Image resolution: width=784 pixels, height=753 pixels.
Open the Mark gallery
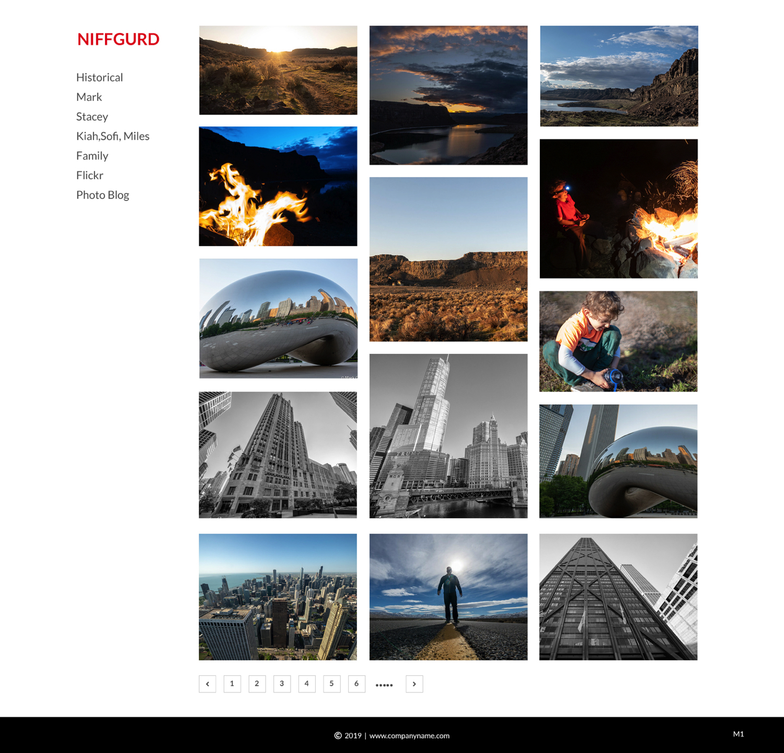point(89,97)
